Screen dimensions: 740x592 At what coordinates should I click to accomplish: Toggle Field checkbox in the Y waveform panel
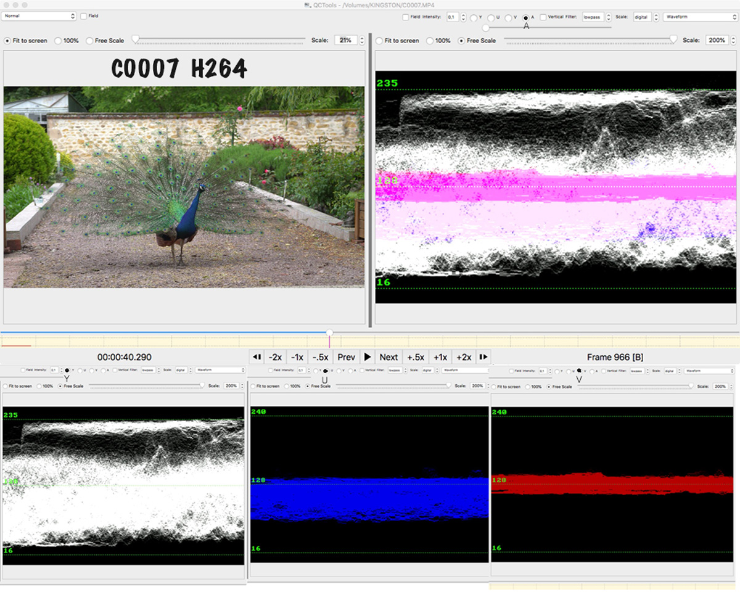pos(23,370)
